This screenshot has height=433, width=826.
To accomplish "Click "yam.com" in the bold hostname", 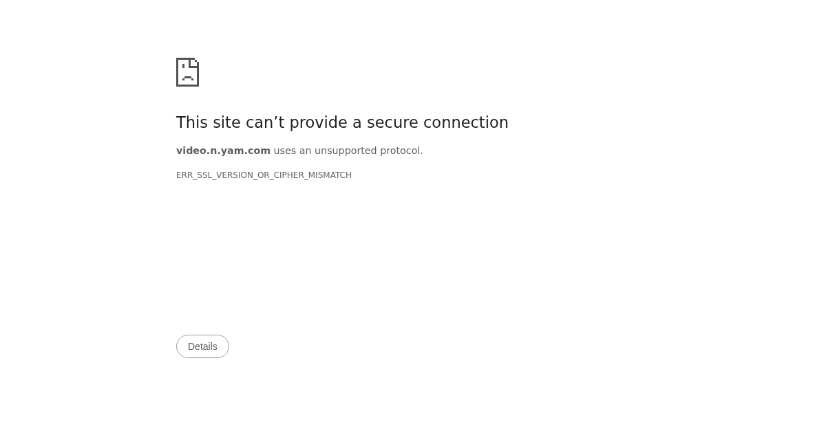I will pos(245,151).
